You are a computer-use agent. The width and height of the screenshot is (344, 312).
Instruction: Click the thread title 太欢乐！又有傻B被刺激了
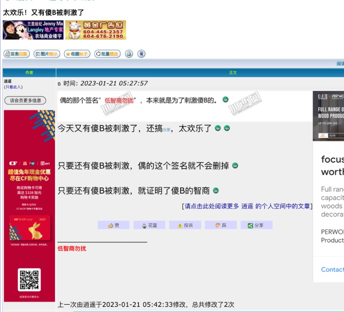coord(43,12)
